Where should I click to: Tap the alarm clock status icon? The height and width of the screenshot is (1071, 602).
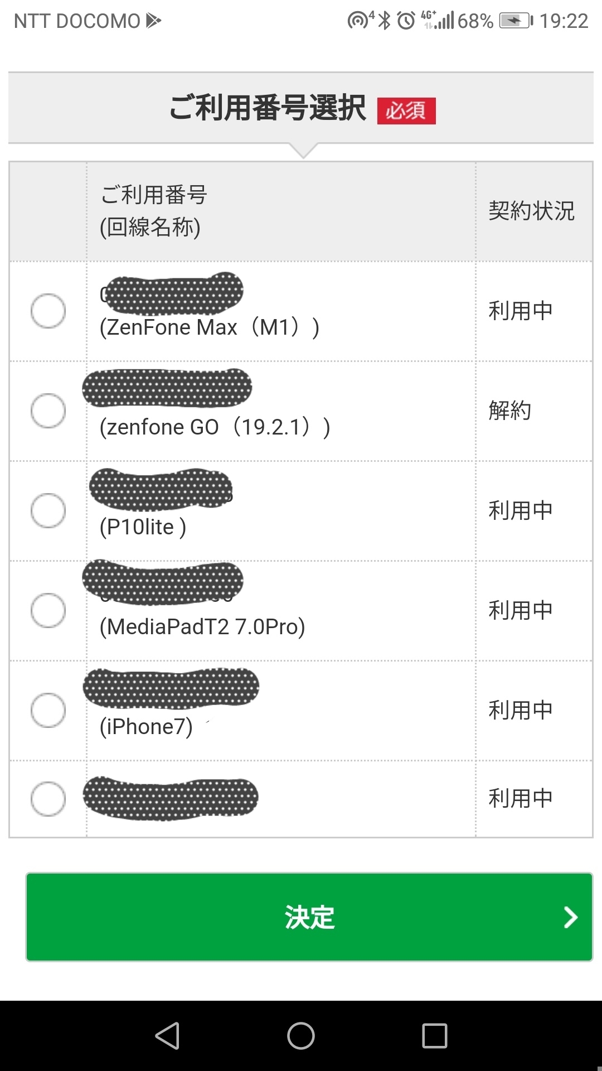pyautogui.click(x=406, y=21)
